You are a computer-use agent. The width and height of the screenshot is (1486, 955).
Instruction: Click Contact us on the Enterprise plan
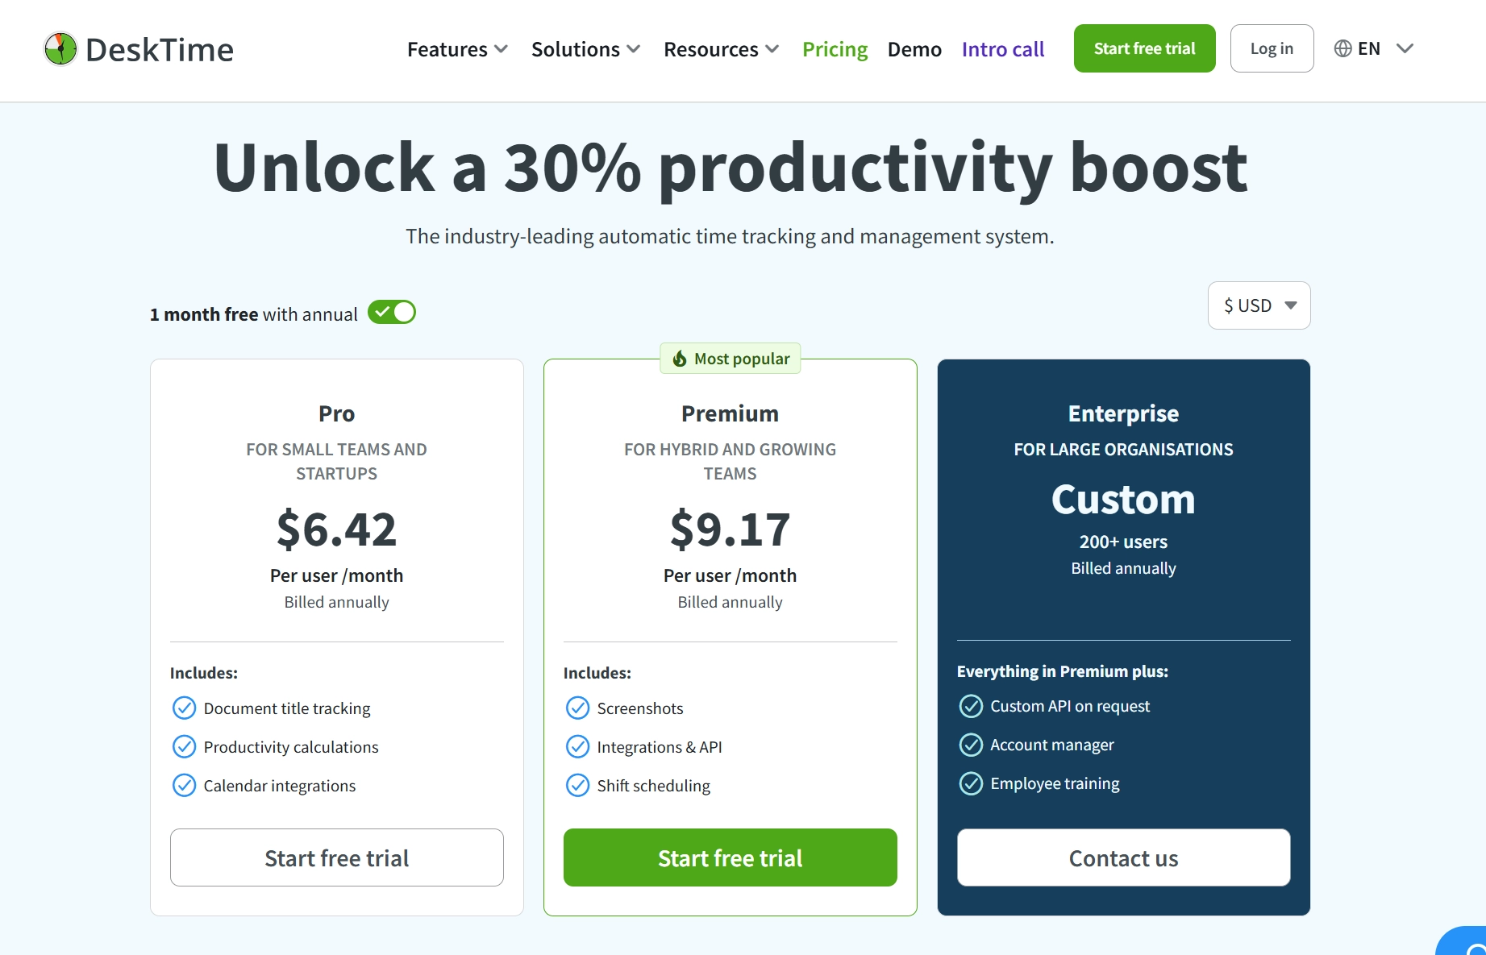pos(1122,857)
